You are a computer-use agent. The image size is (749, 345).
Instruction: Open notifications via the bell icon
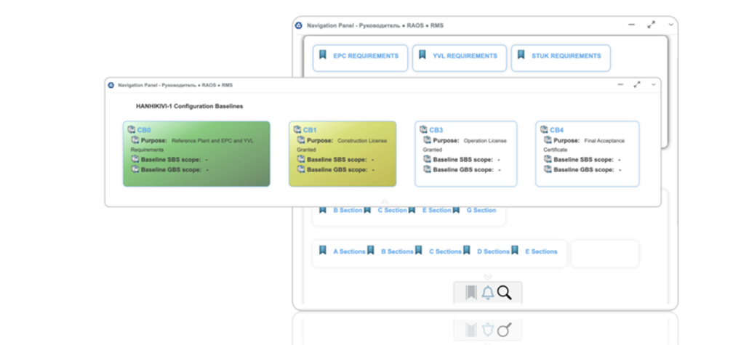[487, 293]
